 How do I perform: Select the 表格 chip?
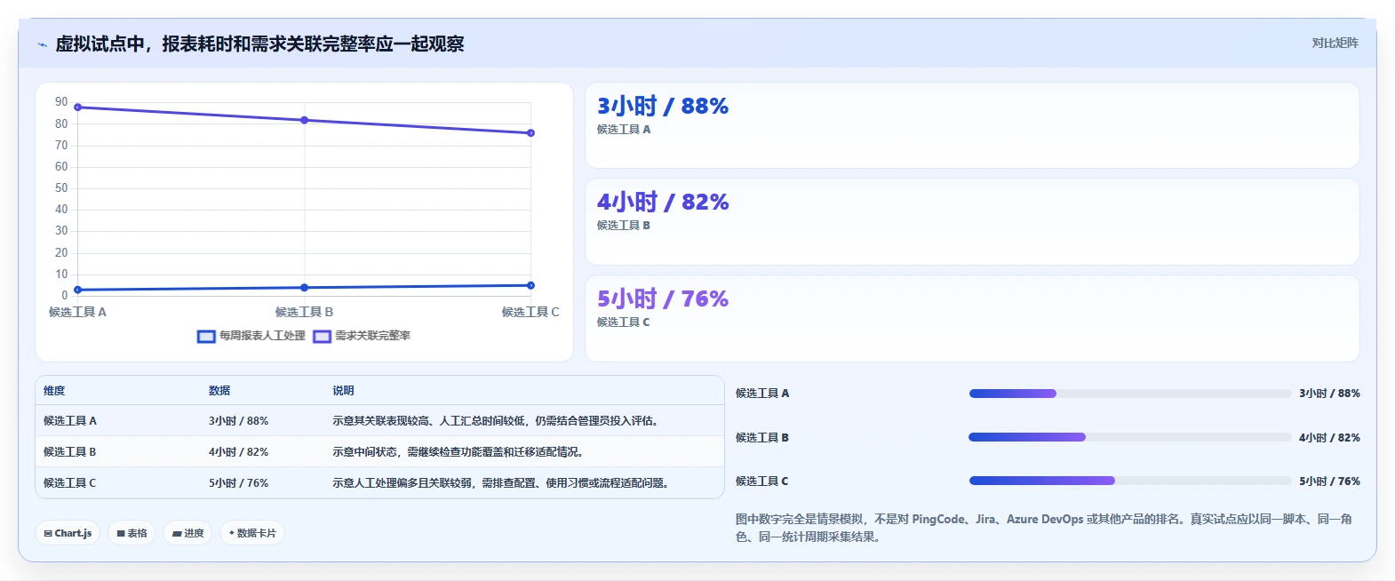(132, 533)
